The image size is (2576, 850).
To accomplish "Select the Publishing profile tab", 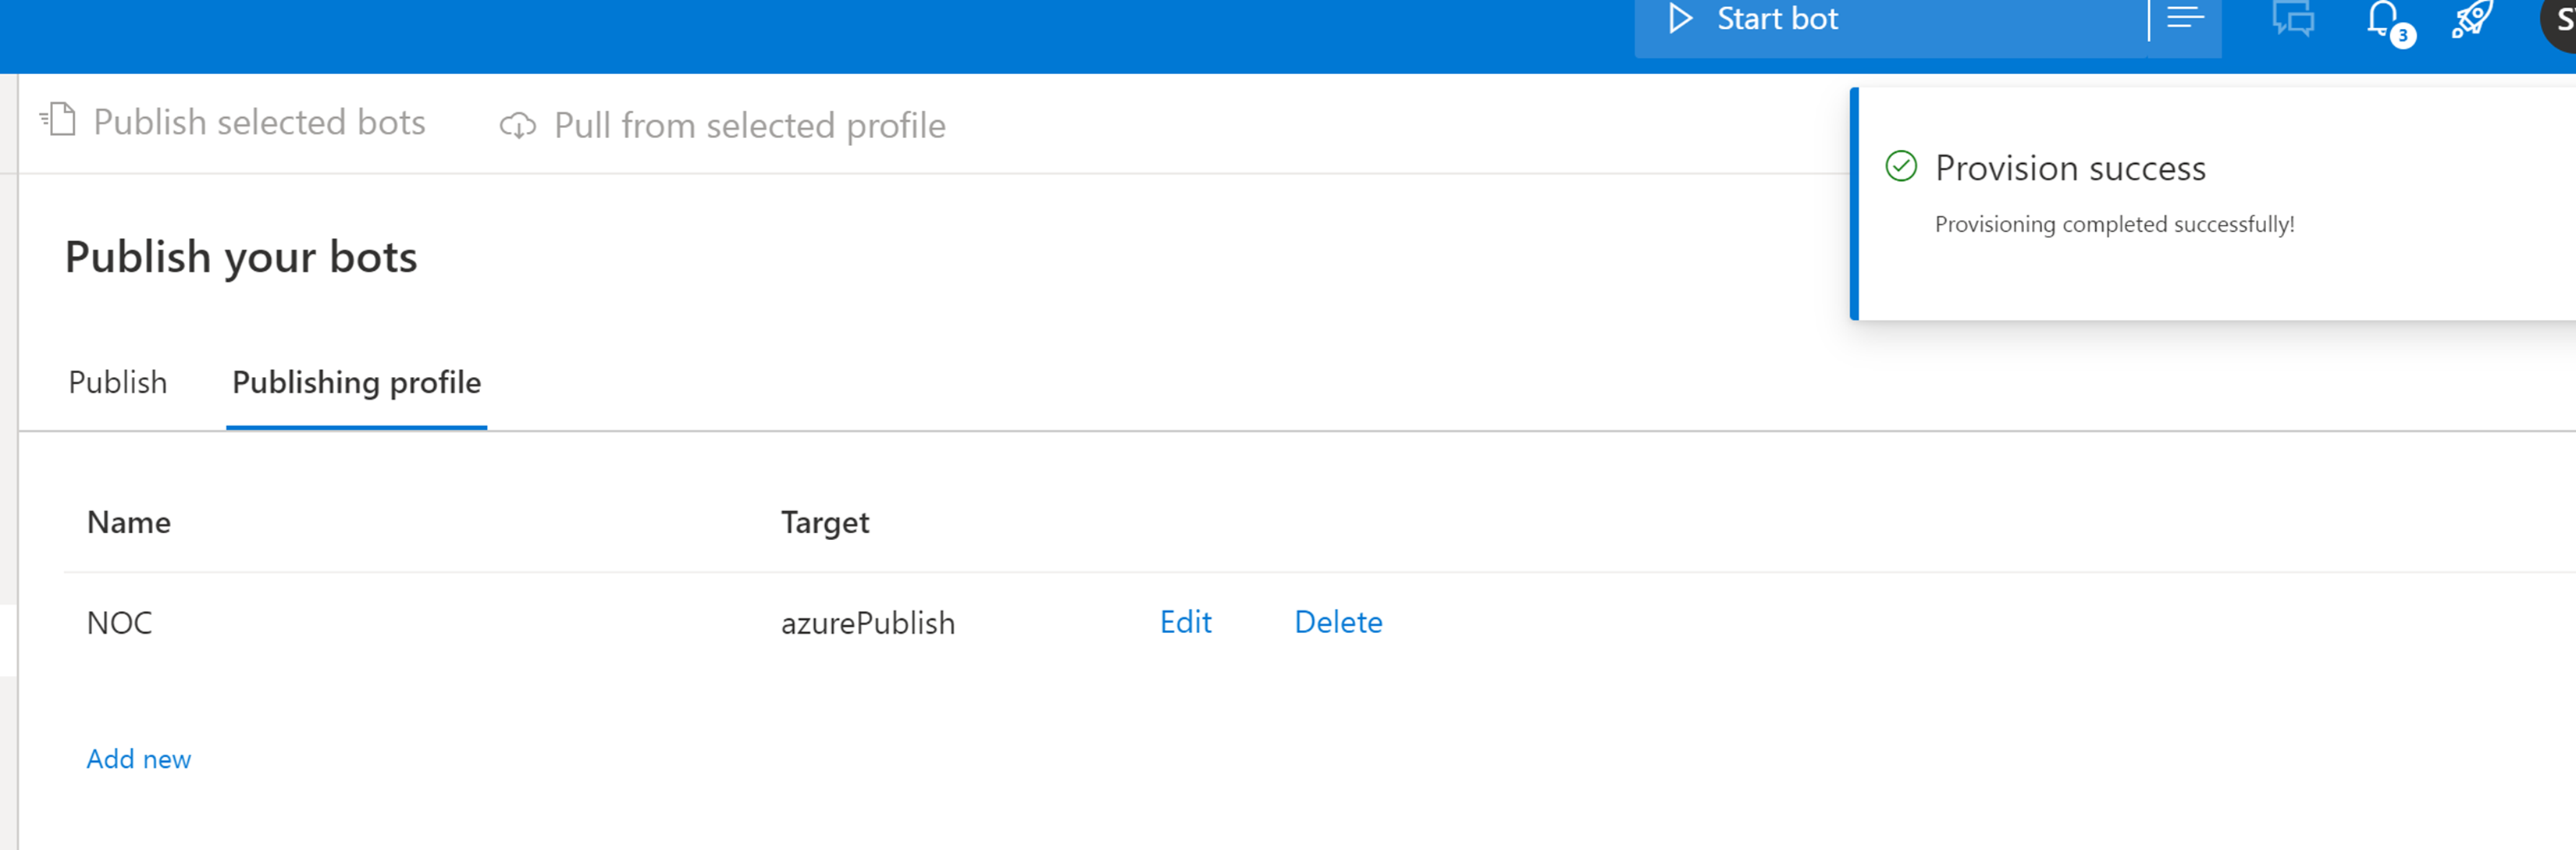I will [x=356, y=382].
